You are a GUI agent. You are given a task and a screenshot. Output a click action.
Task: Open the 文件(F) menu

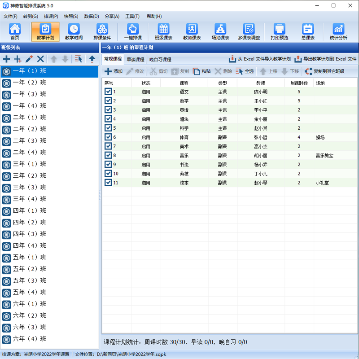(10, 16)
